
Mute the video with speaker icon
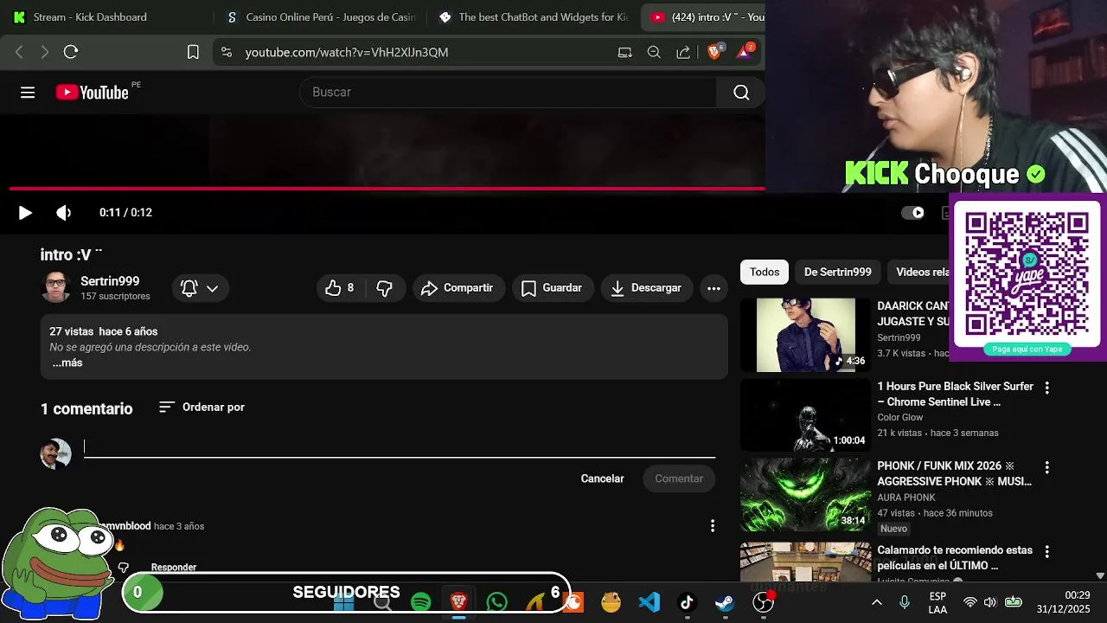pos(64,213)
